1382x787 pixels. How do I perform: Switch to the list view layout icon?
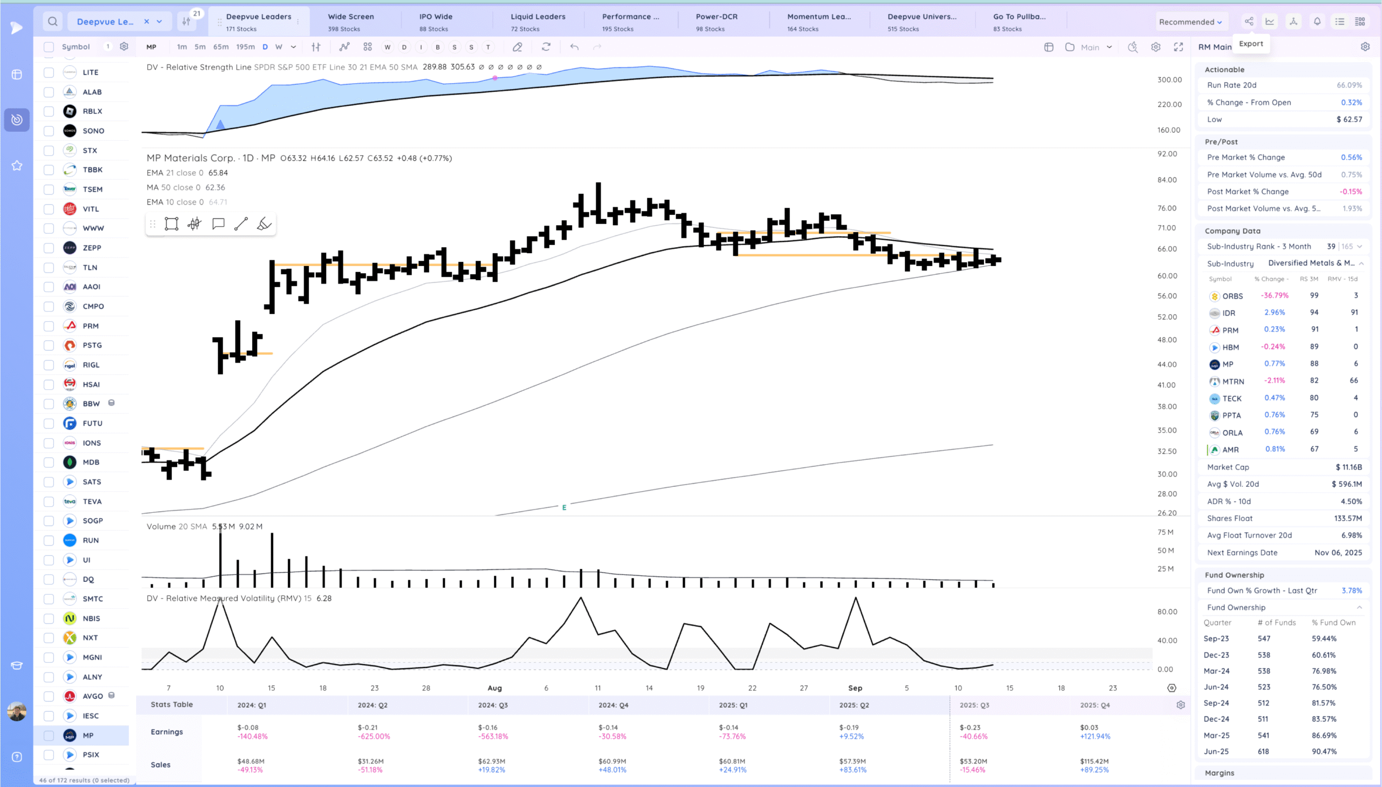[x=1340, y=22]
